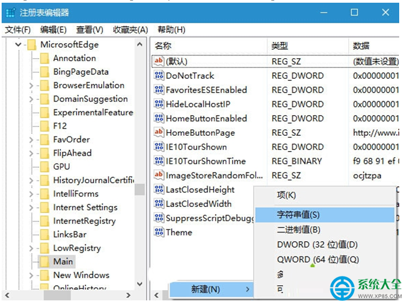Click the tree pane's scroll up arrow
Screen dimensions: 403x302
(140, 45)
